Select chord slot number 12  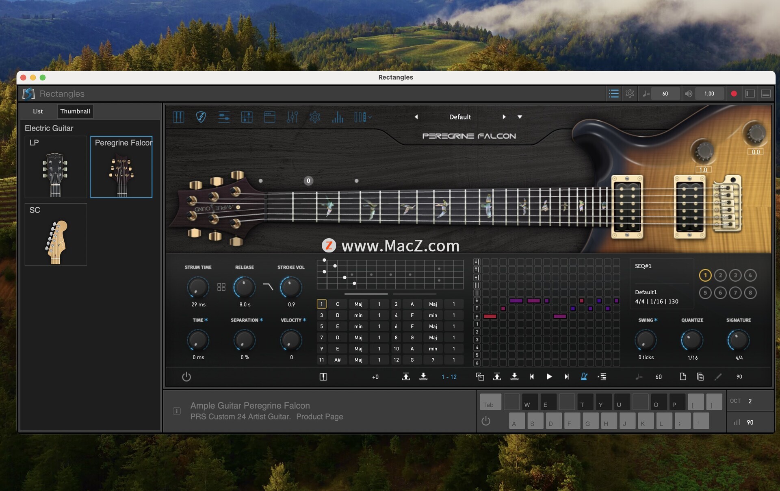(x=396, y=360)
